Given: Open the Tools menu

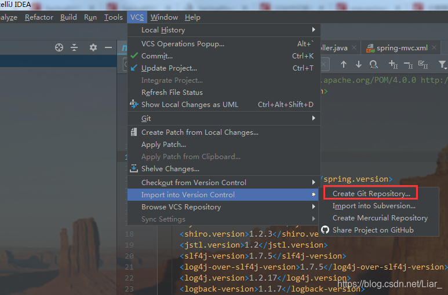Looking at the screenshot, I should click(x=113, y=17).
